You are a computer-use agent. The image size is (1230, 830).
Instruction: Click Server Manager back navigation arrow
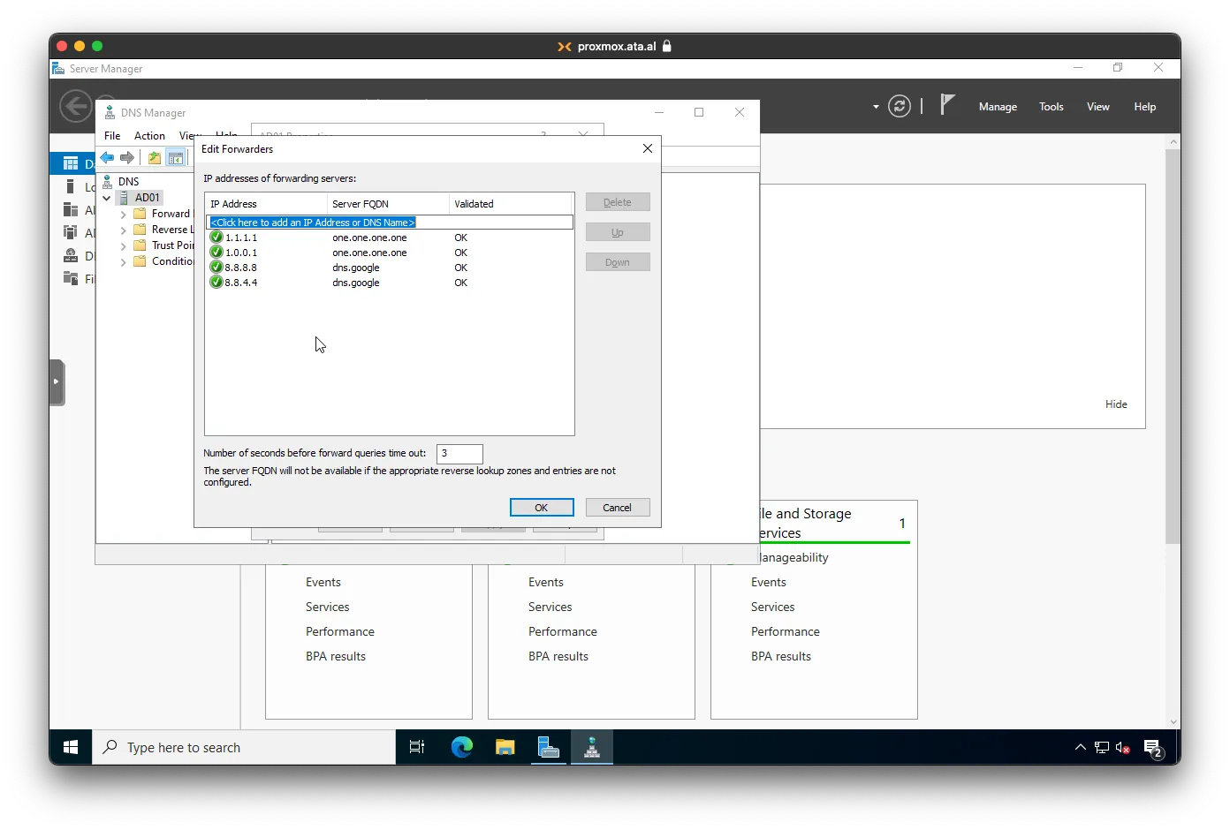point(75,107)
